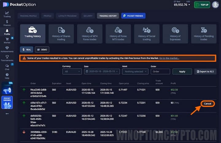Image resolution: width=221 pixels, height=143 pixels.
Task: Open the user avatar menu
Action: click(x=215, y=5)
